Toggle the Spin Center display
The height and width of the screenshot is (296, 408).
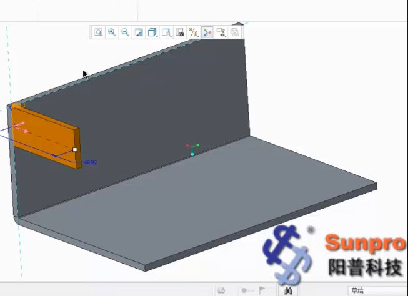[207, 32]
